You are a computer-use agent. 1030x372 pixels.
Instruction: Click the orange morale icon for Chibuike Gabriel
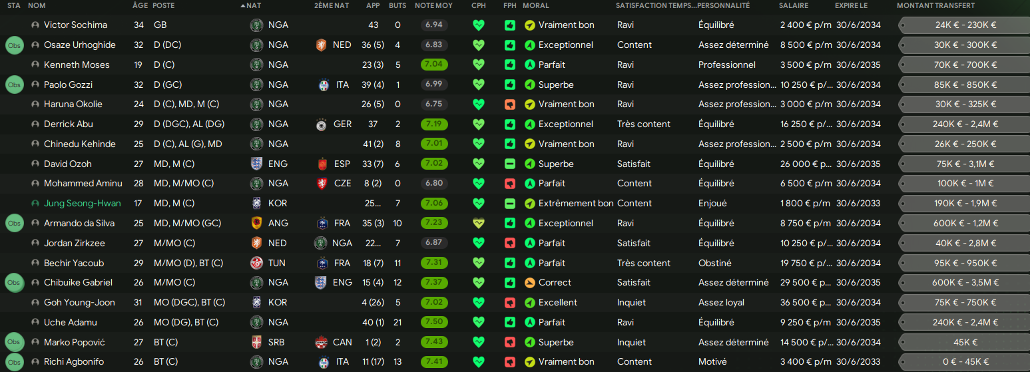(530, 283)
